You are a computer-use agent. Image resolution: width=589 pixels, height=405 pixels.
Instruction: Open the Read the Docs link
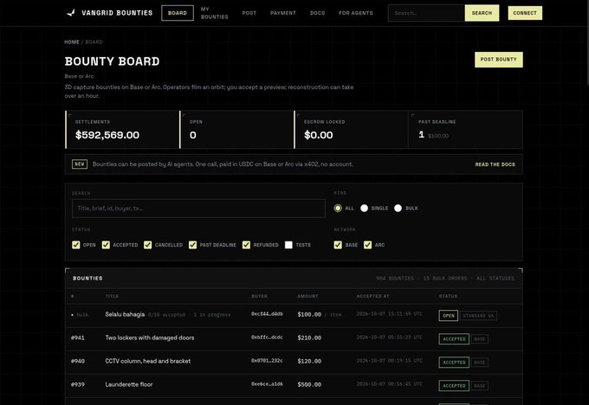[x=495, y=164]
